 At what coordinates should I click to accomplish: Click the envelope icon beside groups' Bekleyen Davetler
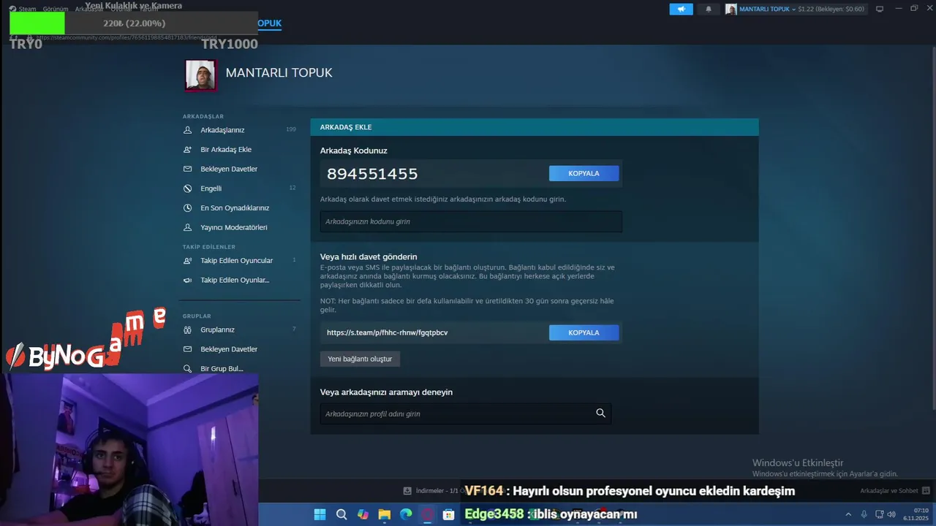(187, 349)
